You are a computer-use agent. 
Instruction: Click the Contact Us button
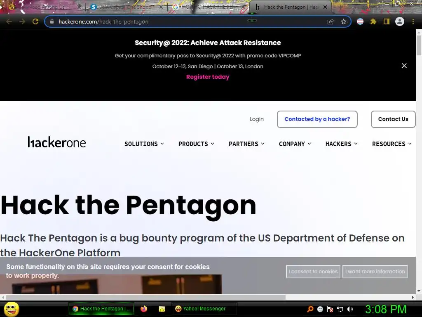pyautogui.click(x=393, y=119)
